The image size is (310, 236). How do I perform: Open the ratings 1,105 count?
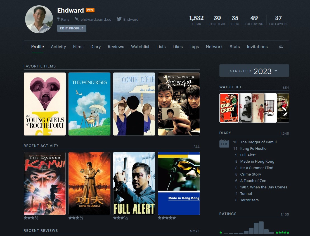[x=285, y=214]
